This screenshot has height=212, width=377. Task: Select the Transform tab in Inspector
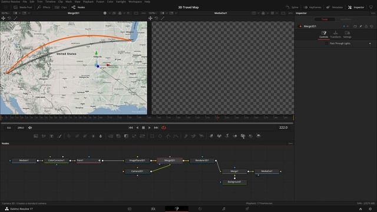[335, 34]
